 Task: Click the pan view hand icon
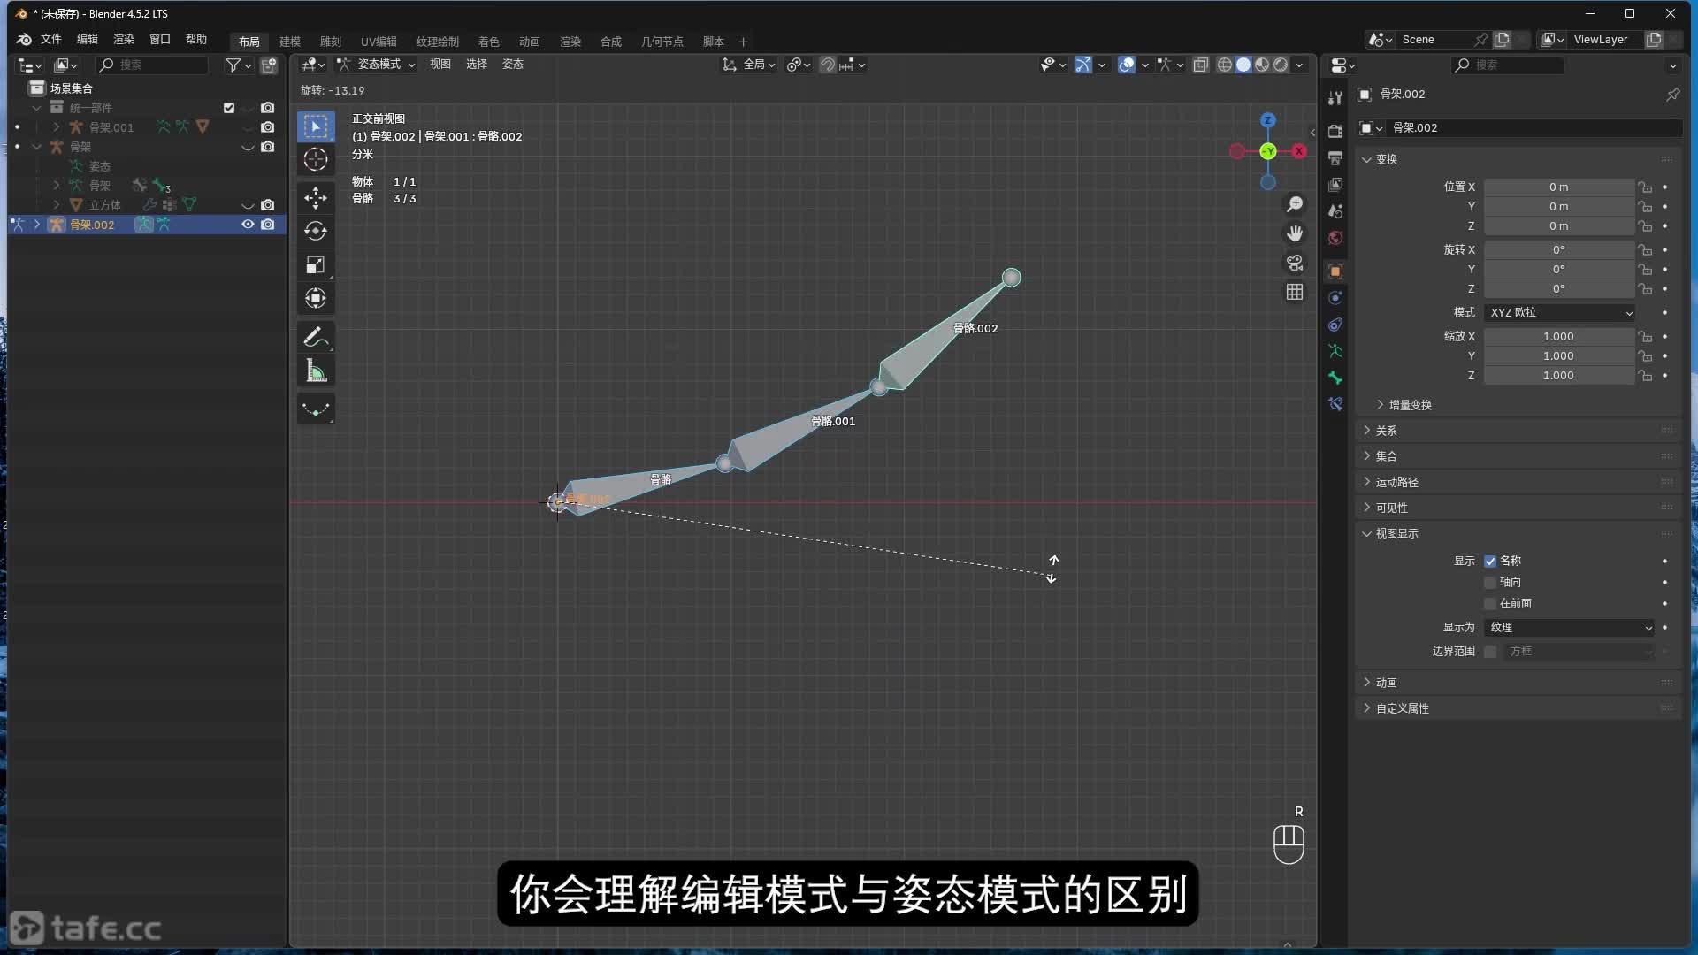coord(1295,233)
